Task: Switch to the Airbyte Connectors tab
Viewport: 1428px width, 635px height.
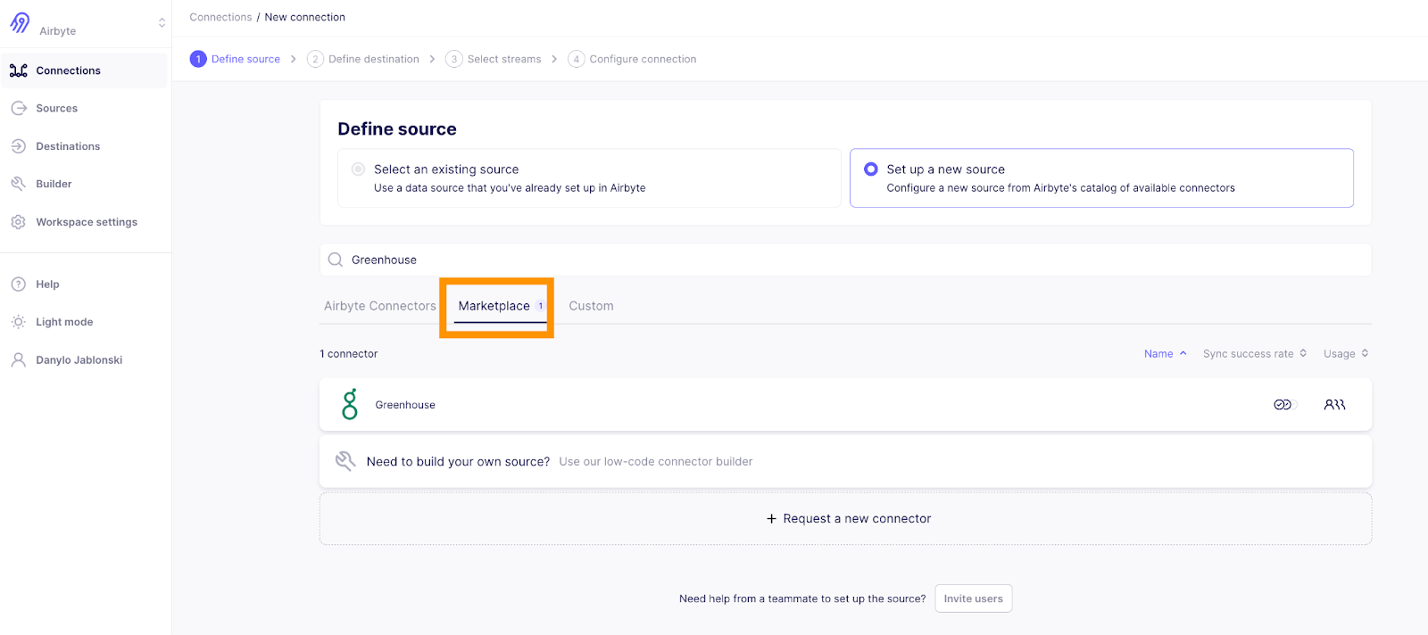Action: pyautogui.click(x=379, y=306)
